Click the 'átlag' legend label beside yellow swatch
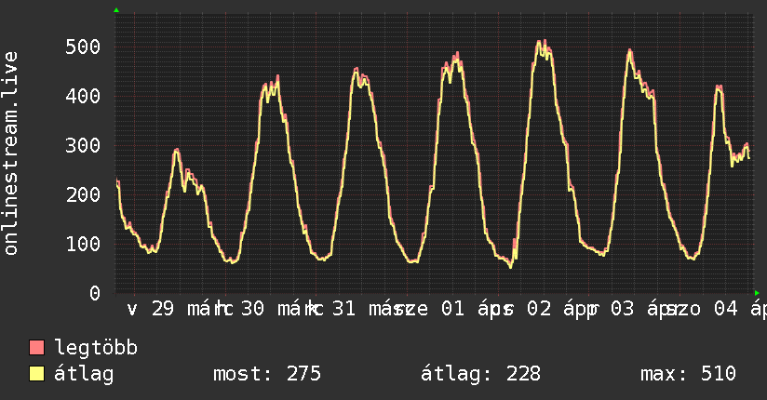The height and width of the screenshot is (400, 767). point(84,374)
